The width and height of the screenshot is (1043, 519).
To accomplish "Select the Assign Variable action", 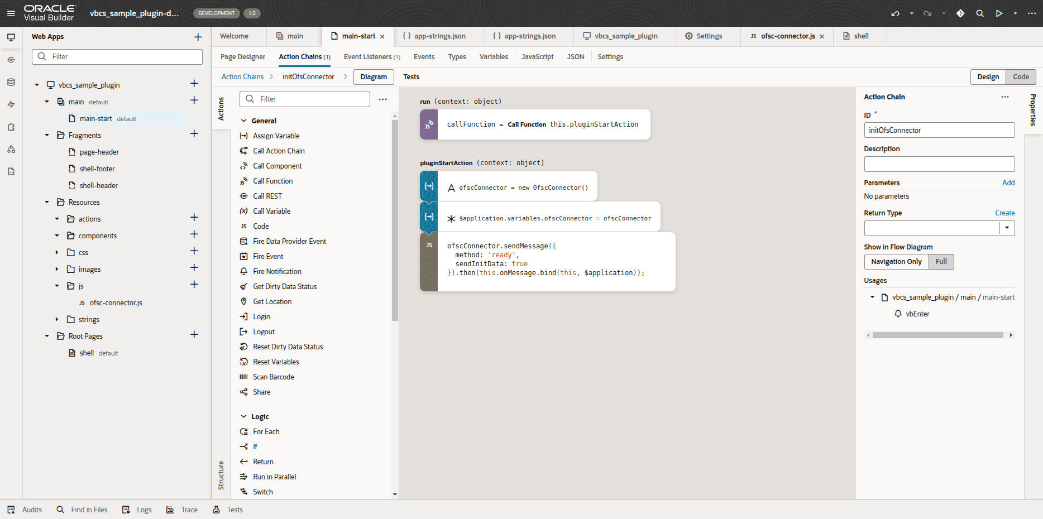I will [x=276, y=136].
